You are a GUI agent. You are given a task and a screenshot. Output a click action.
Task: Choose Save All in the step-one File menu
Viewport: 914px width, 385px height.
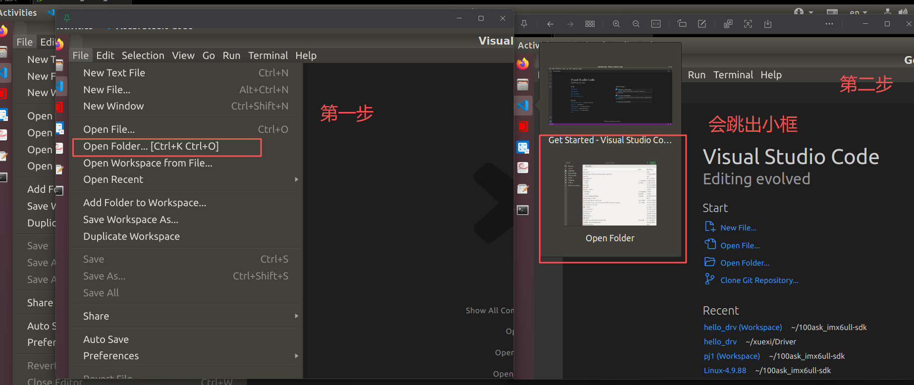(186, 293)
